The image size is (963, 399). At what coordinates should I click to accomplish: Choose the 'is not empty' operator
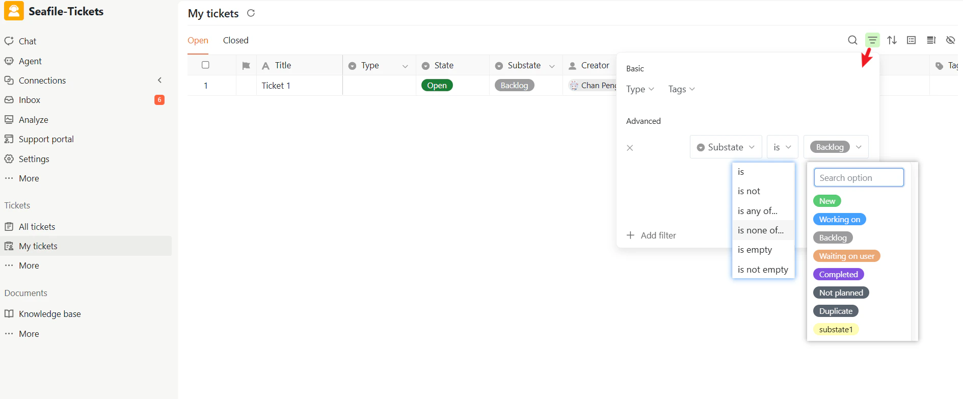click(x=763, y=270)
